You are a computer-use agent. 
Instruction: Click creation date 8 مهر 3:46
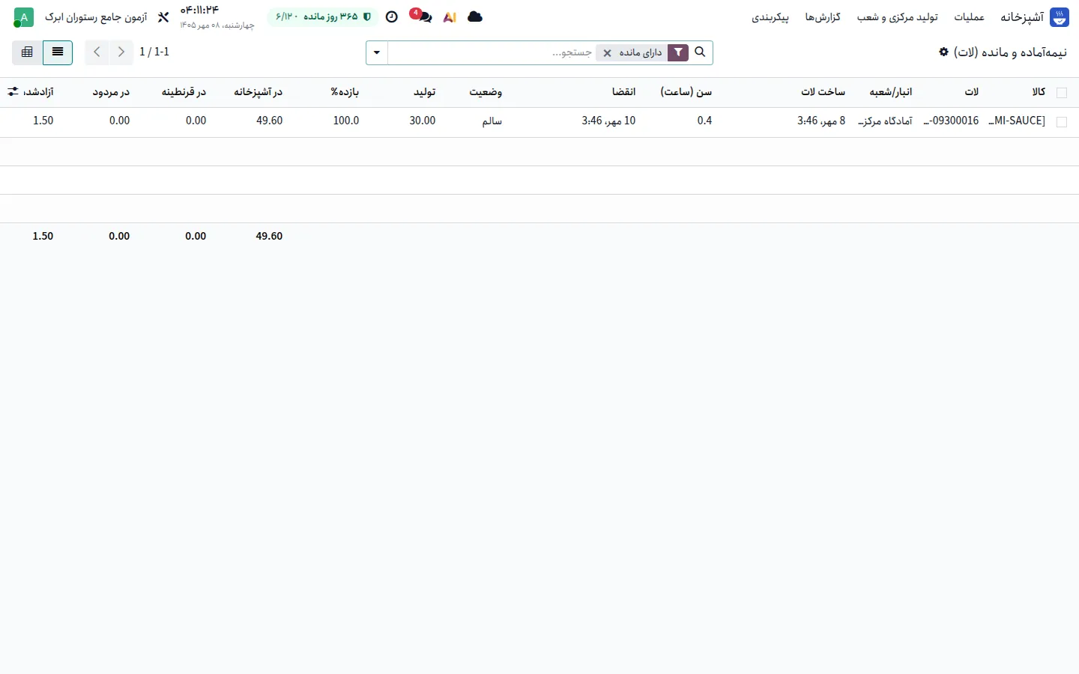coord(821,121)
